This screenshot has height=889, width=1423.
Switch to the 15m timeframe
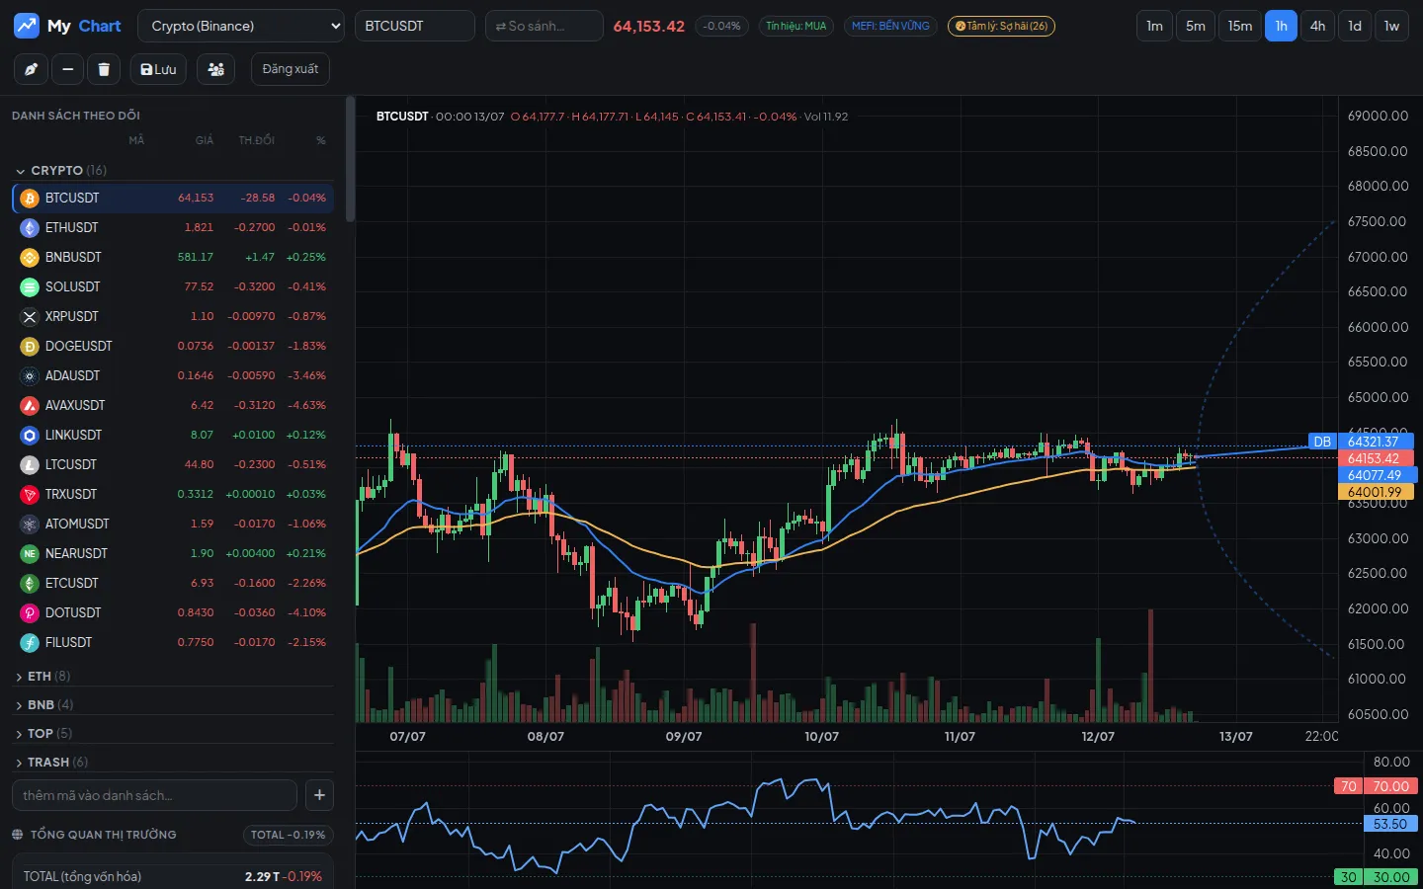pos(1240,26)
